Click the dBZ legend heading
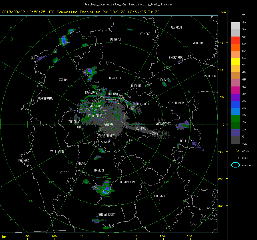 242,15
